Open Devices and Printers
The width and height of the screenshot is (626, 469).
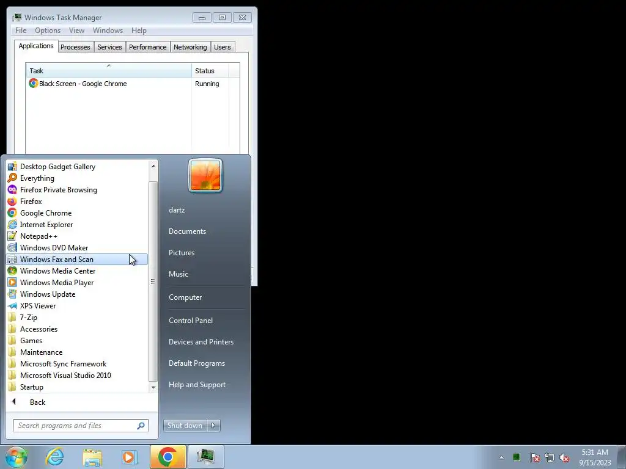coord(201,342)
